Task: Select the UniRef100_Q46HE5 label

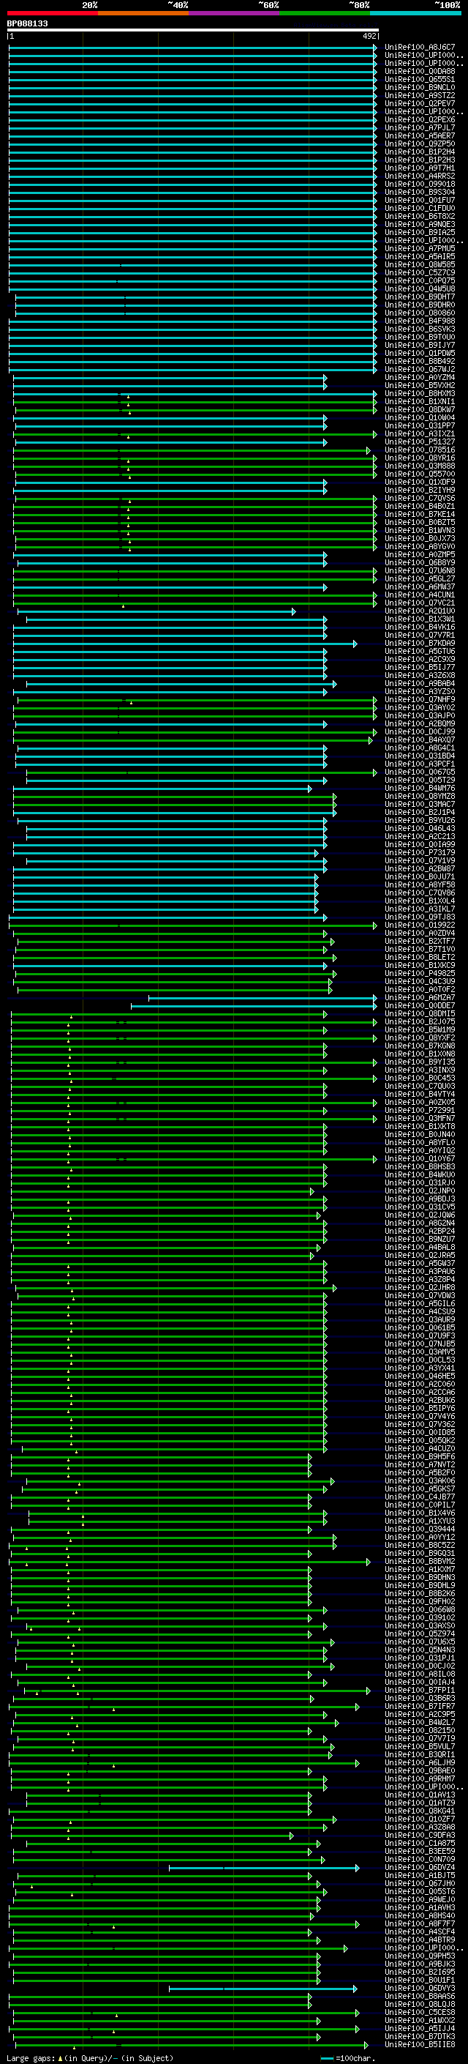Action: (x=420, y=1376)
